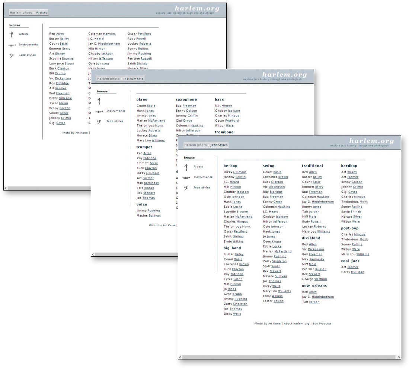409x368 pixels.
Task: Click the musician icon in the rear Artists window
Action: pos(12,35)
